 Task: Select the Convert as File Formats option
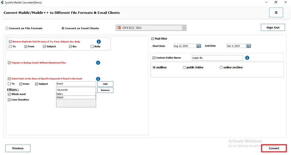7,28
